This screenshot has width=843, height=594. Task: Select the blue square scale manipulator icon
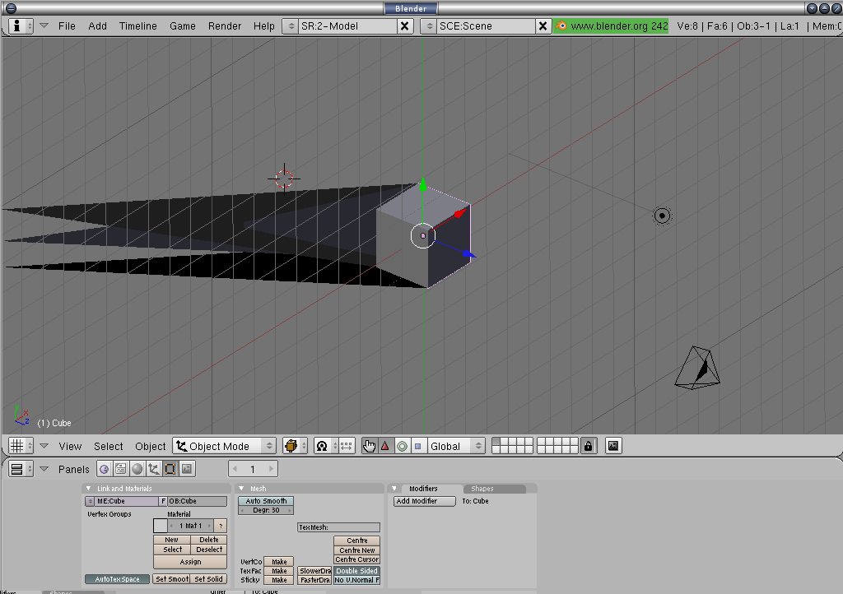[417, 446]
